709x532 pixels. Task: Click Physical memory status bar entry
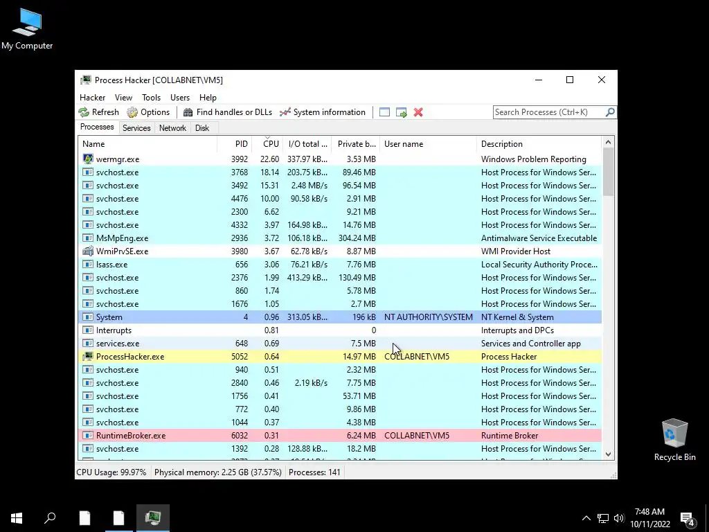pyautogui.click(x=218, y=472)
